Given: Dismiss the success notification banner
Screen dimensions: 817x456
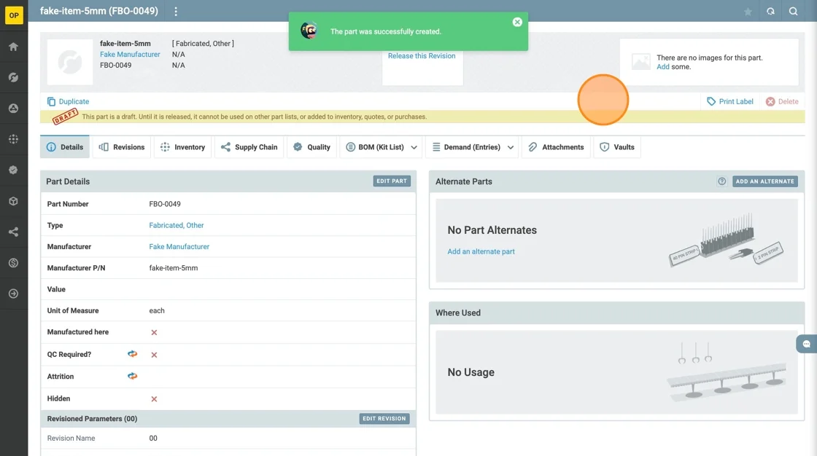Looking at the screenshot, I should click(517, 22).
